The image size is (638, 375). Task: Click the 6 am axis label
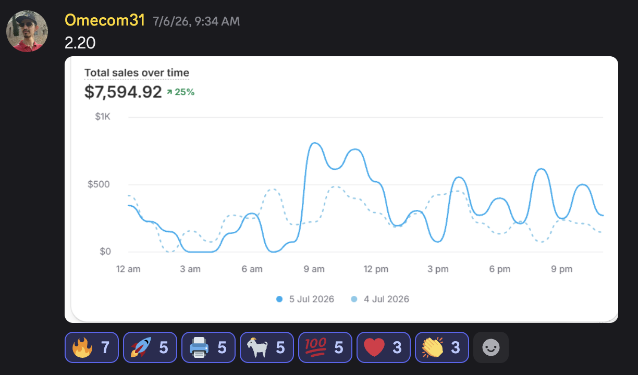pyautogui.click(x=252, y=269)
